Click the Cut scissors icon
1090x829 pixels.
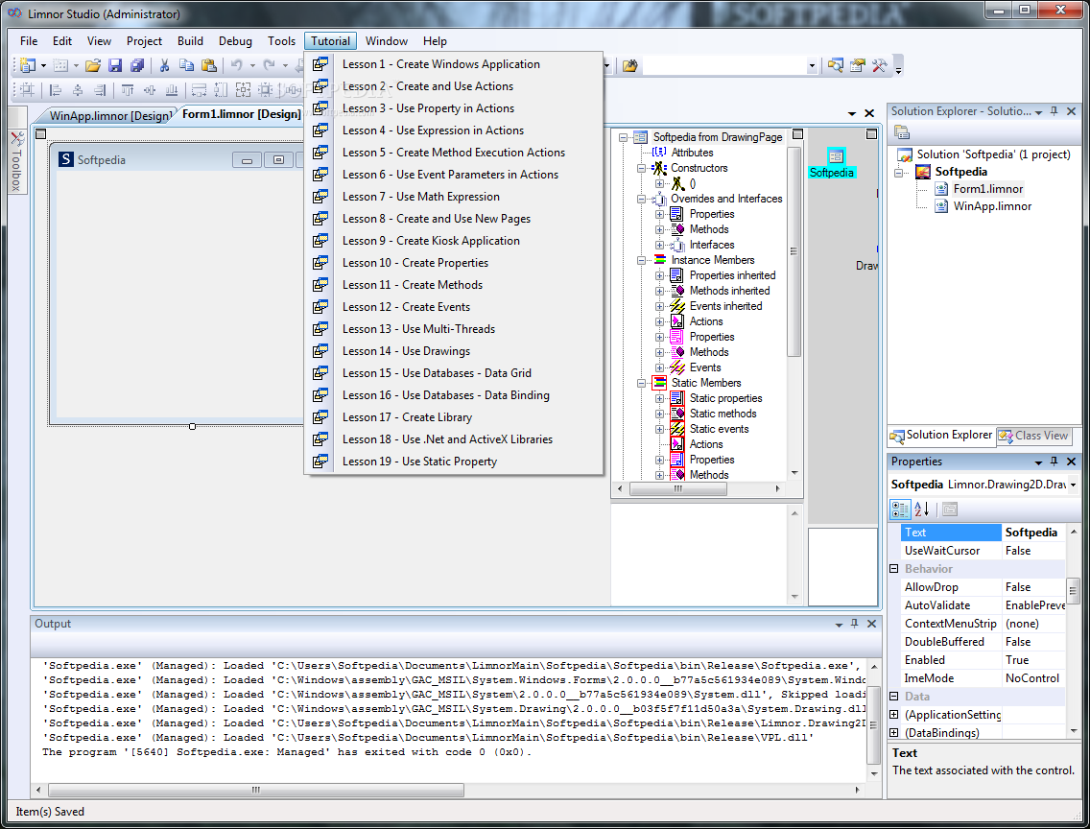coord(164,65)
